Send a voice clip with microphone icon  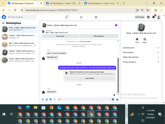43,100
